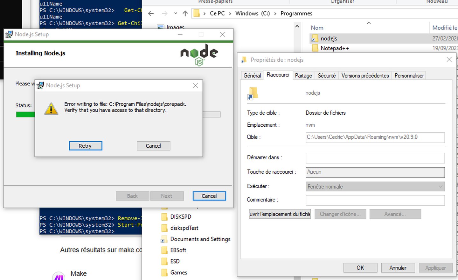Switch to the Général tab
458x280 pixels.
click(252, 76)
